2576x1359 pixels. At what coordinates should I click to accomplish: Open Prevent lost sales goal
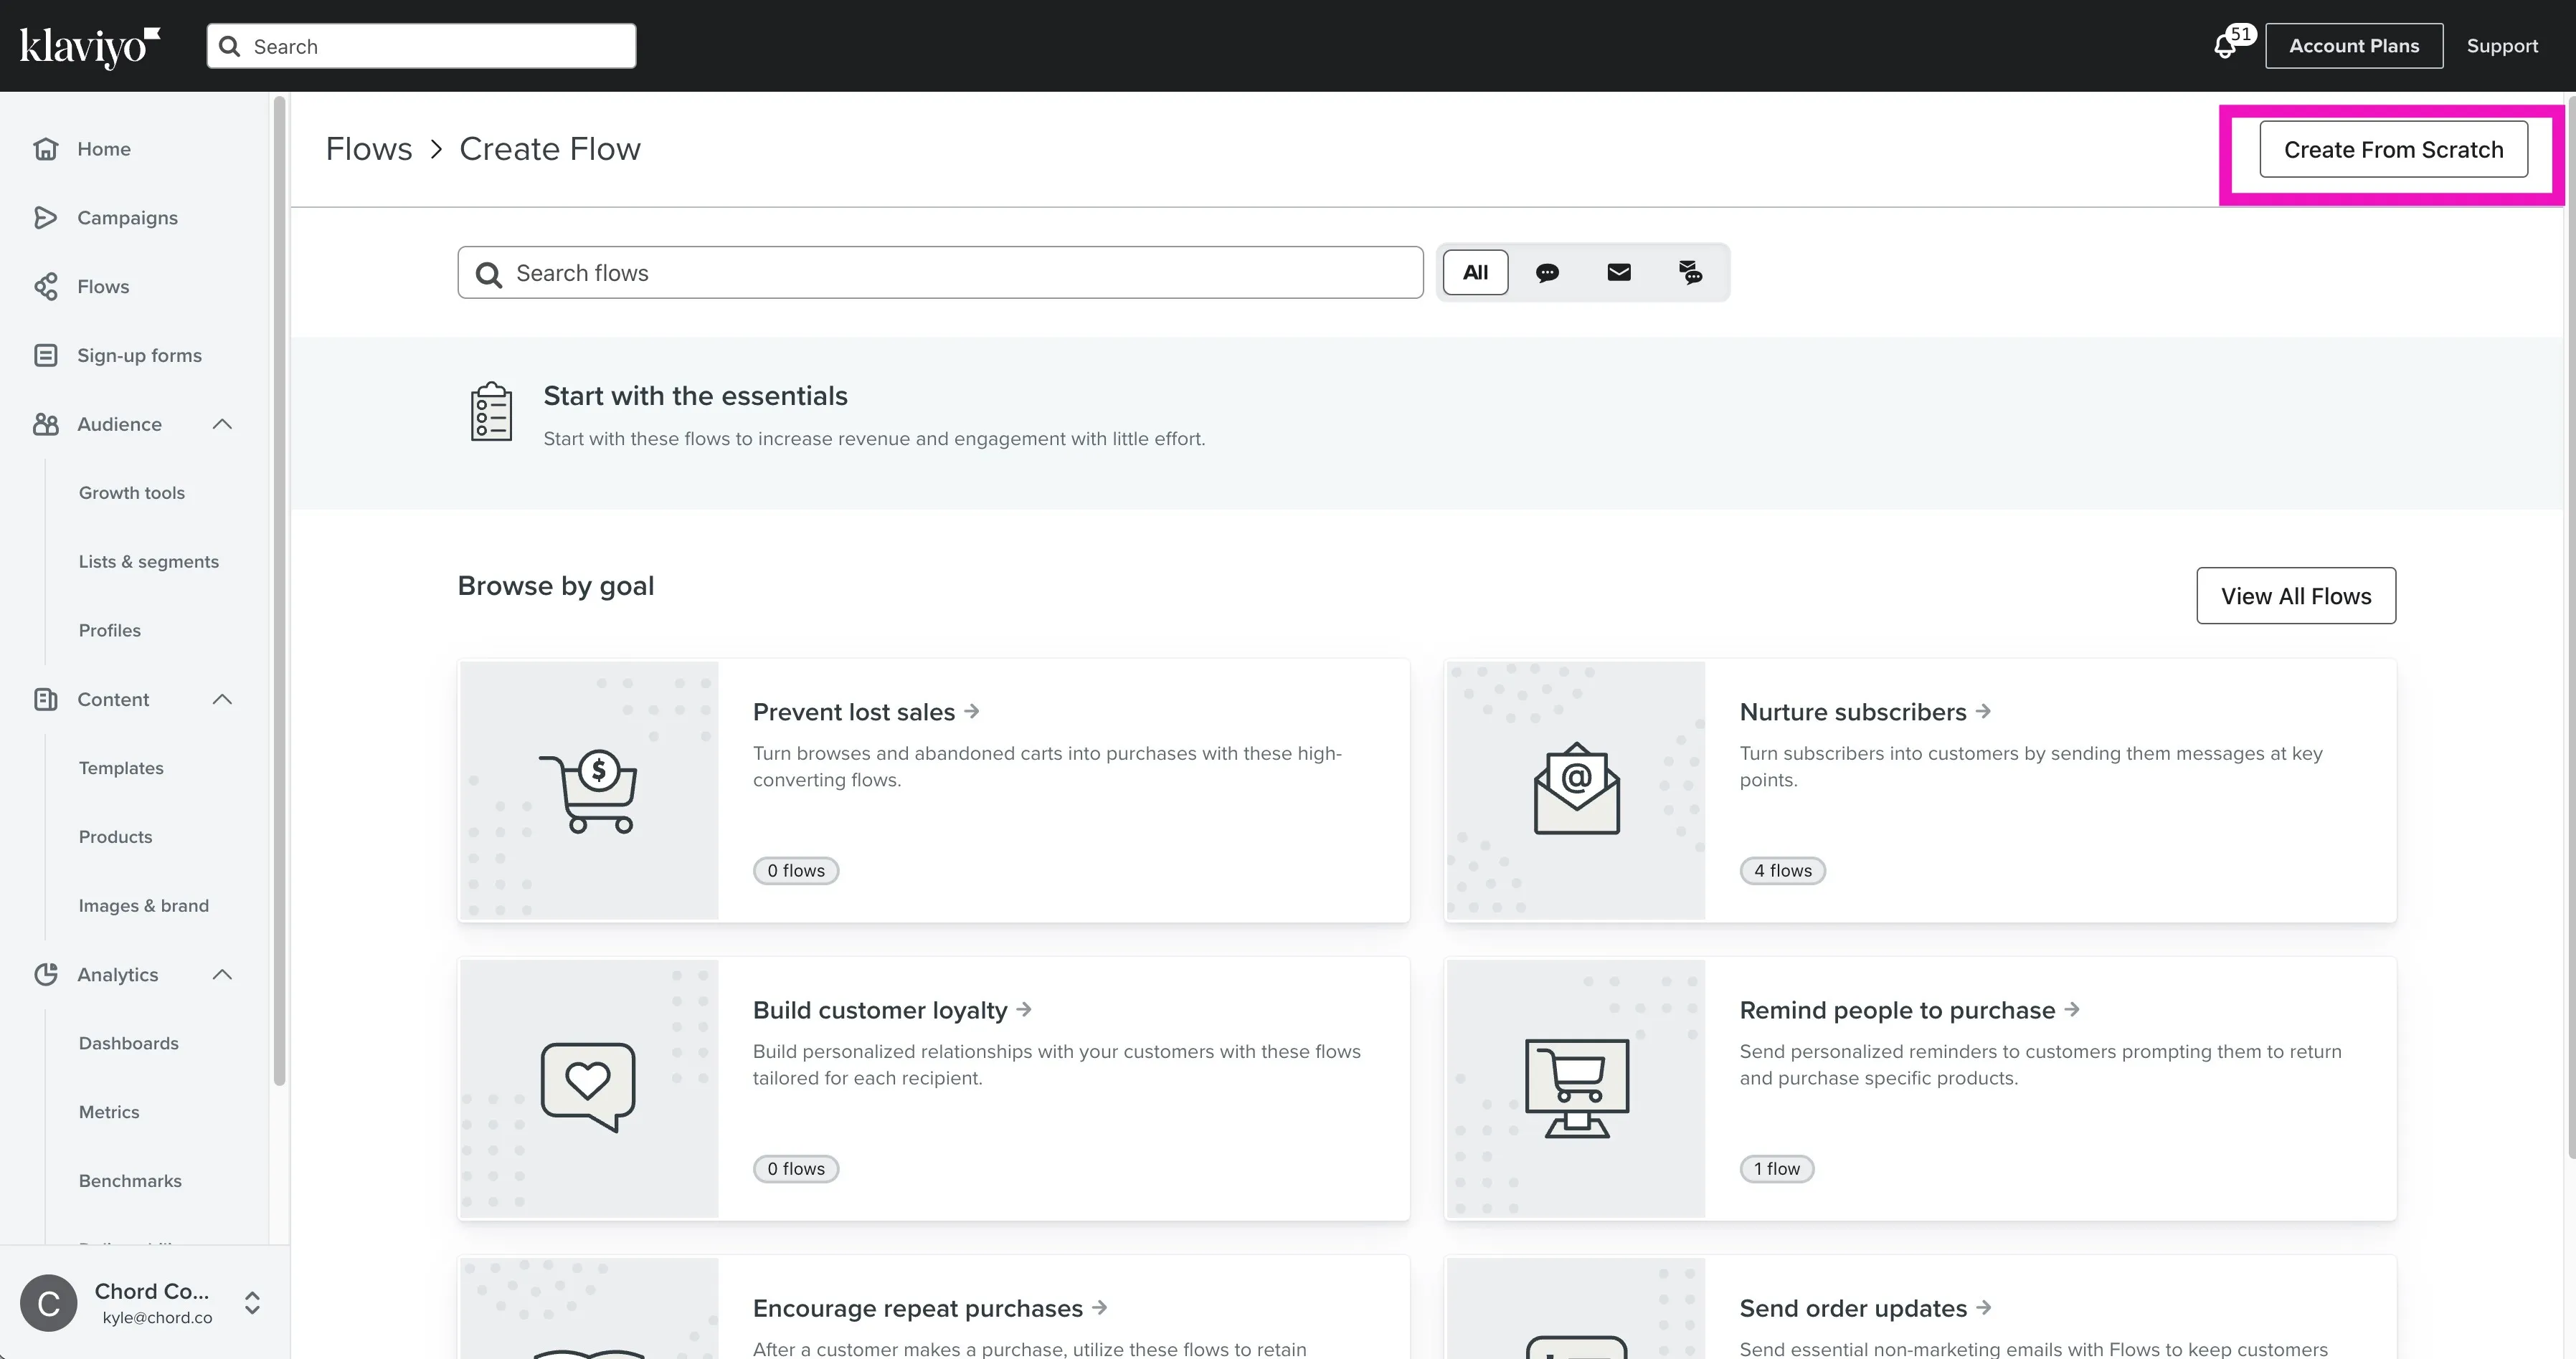(x=866, y=712)
